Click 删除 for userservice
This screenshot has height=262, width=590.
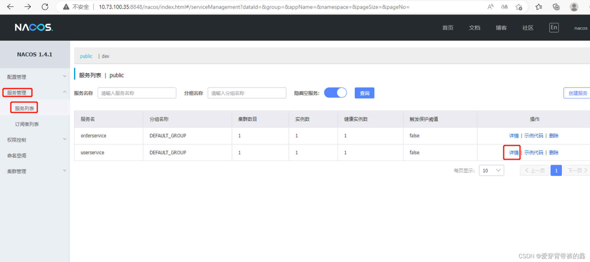click(554, 153)
